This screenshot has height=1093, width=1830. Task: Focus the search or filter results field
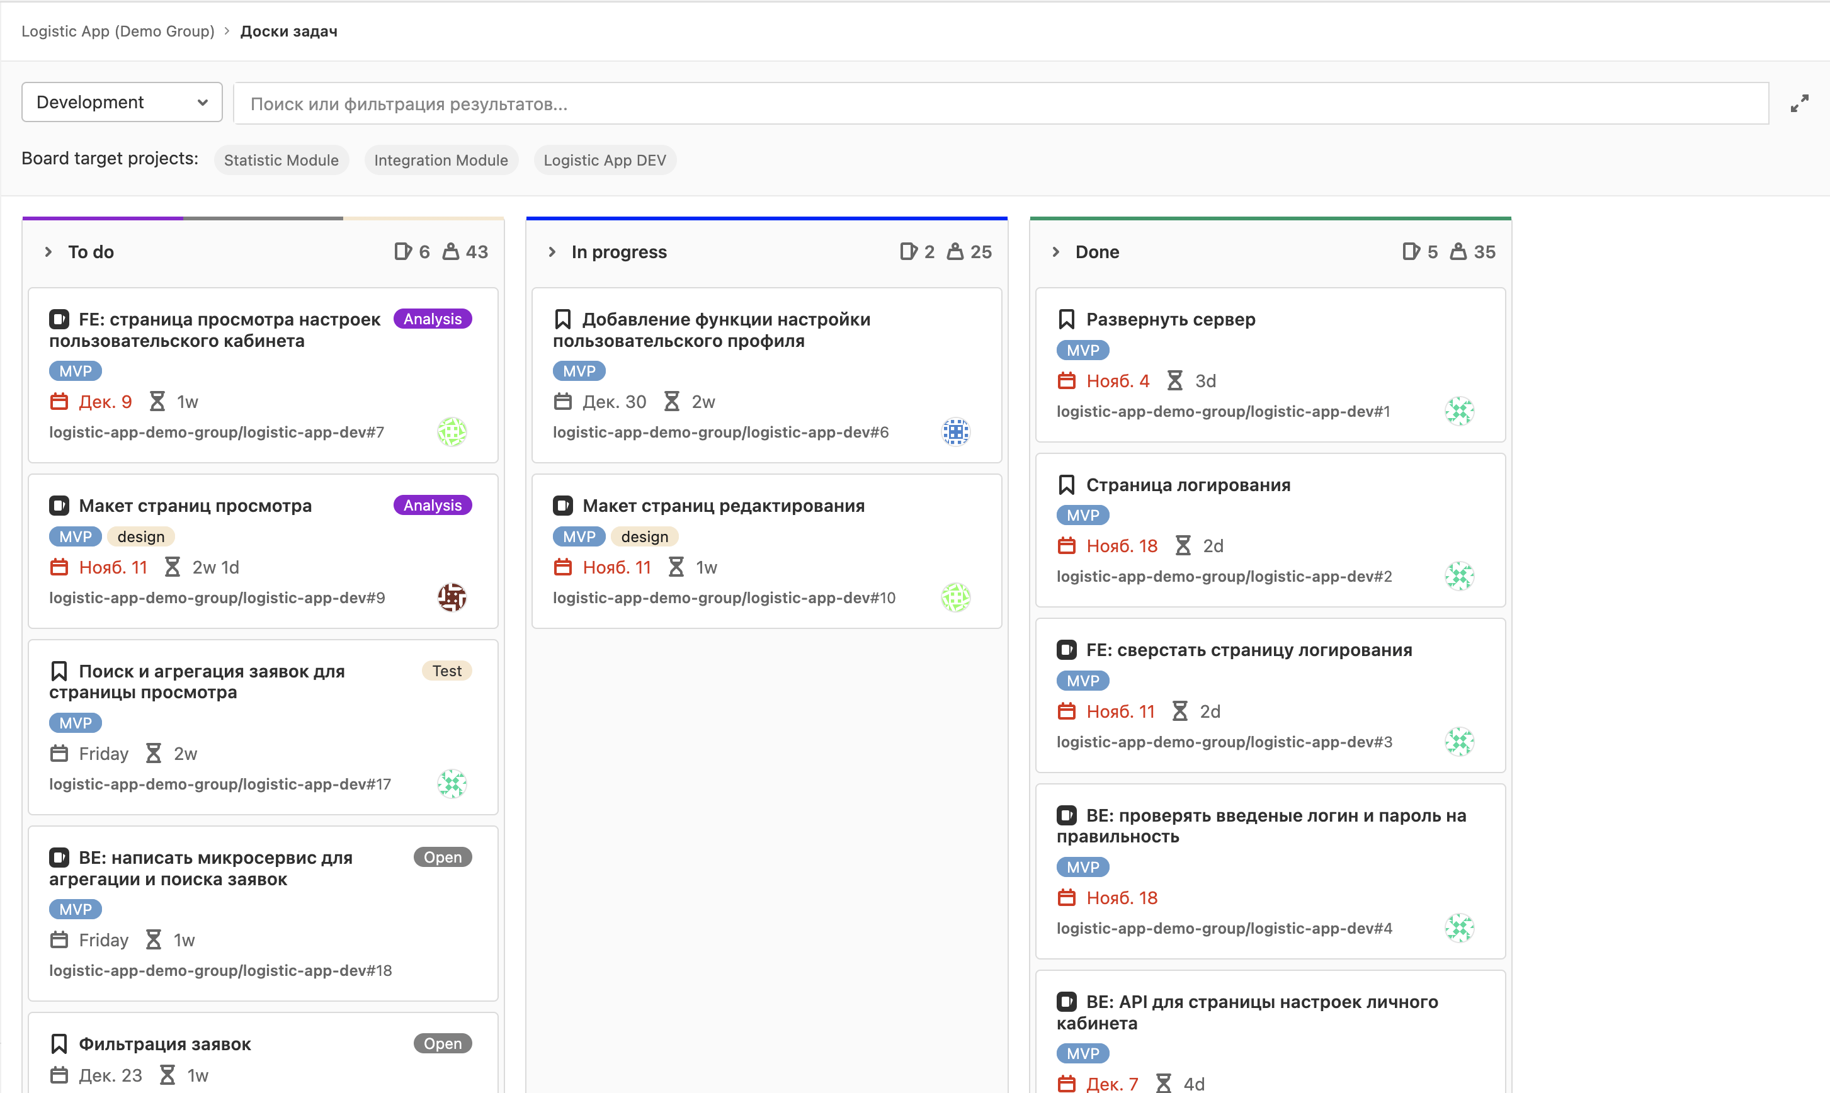click(1001, 104)
